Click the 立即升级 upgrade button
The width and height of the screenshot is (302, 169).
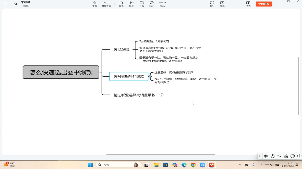tap(264, 4)
